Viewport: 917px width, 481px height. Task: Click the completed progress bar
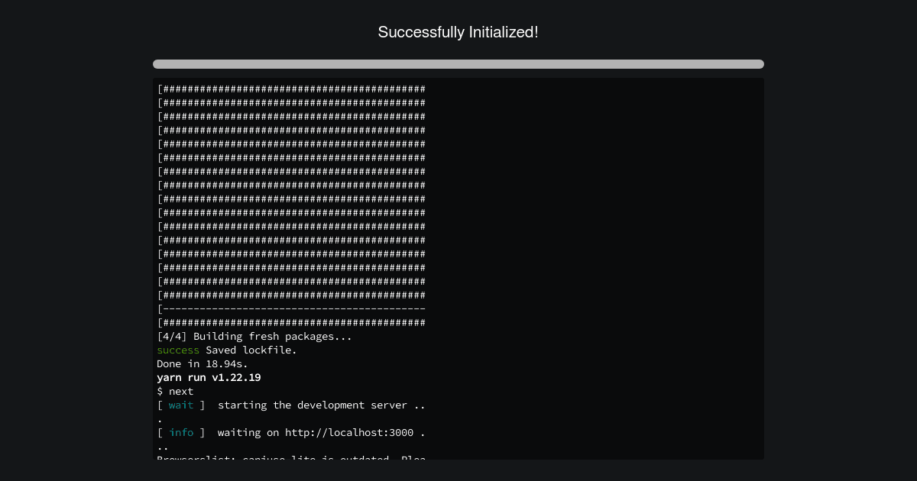coord(458,64)
